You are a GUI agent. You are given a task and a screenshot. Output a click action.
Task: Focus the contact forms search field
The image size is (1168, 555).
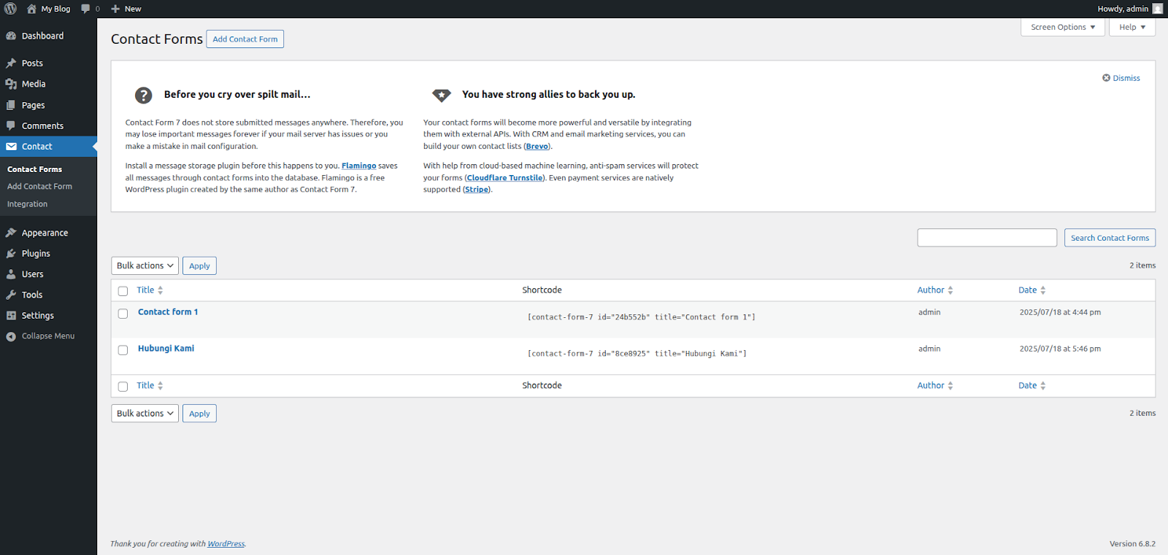pyautogui.click(x=986, y=238)
